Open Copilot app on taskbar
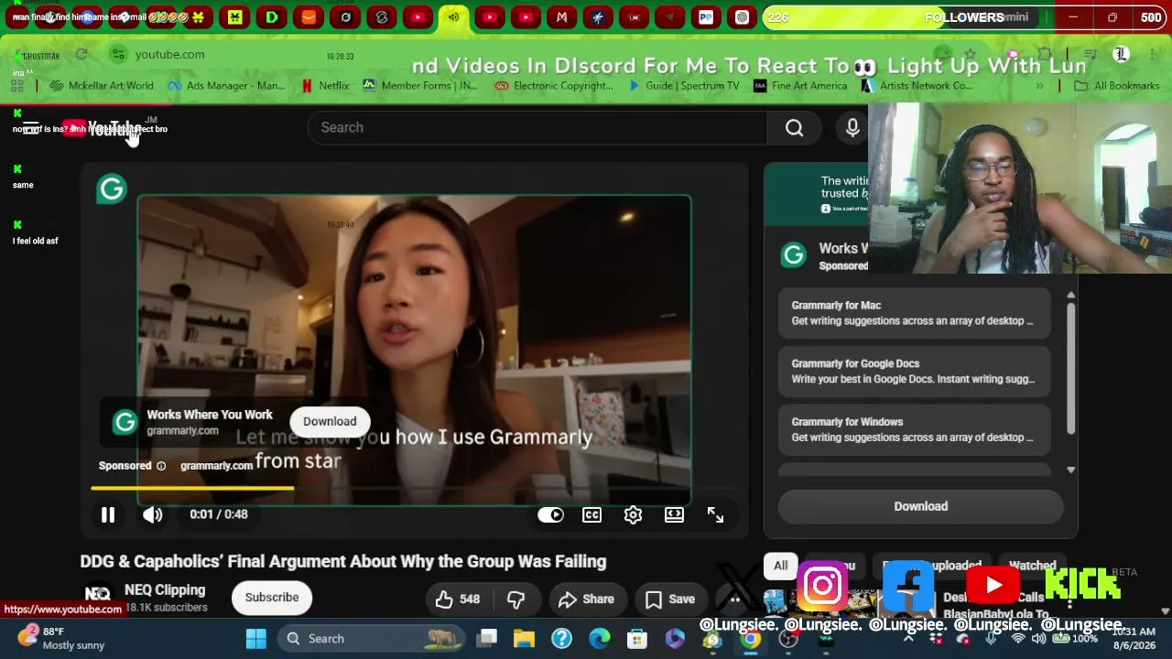 coord(675,639)
